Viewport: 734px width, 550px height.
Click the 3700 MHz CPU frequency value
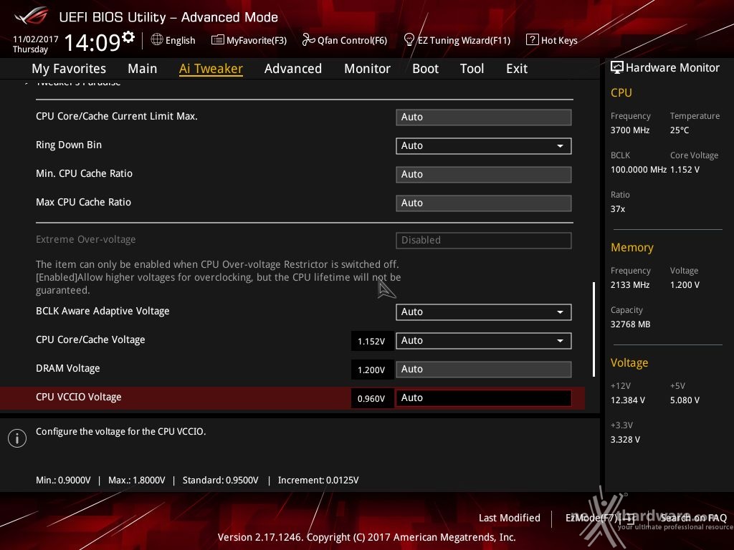[630, 130]
